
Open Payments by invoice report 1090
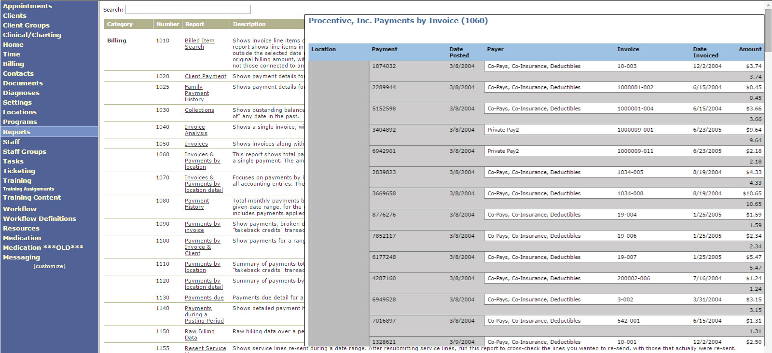(x=202, y=227)
